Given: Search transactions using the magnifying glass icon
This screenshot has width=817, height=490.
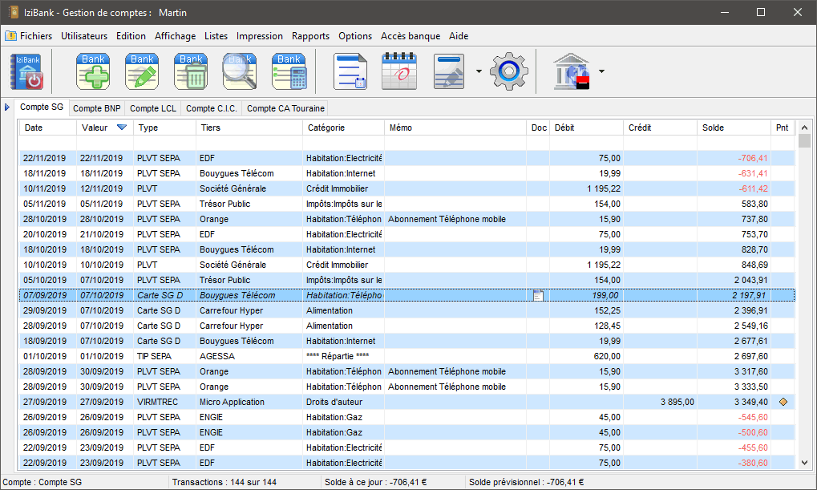Looking at the screenshot, I should click(x=240, y=71).
